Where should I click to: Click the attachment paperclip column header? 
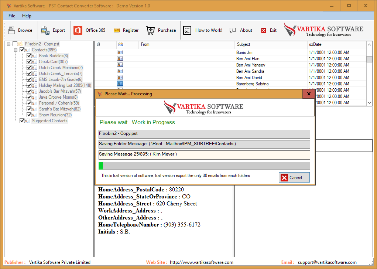[x=99, y=44]
